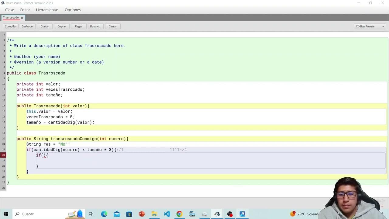
Task: Click the Cortar button
Action: coord(45,26)
